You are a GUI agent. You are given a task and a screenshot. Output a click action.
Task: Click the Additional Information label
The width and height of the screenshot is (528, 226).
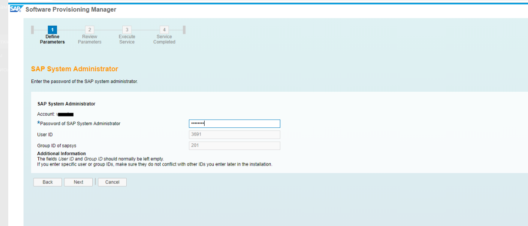pyautogui.click(x=61, y=154)
